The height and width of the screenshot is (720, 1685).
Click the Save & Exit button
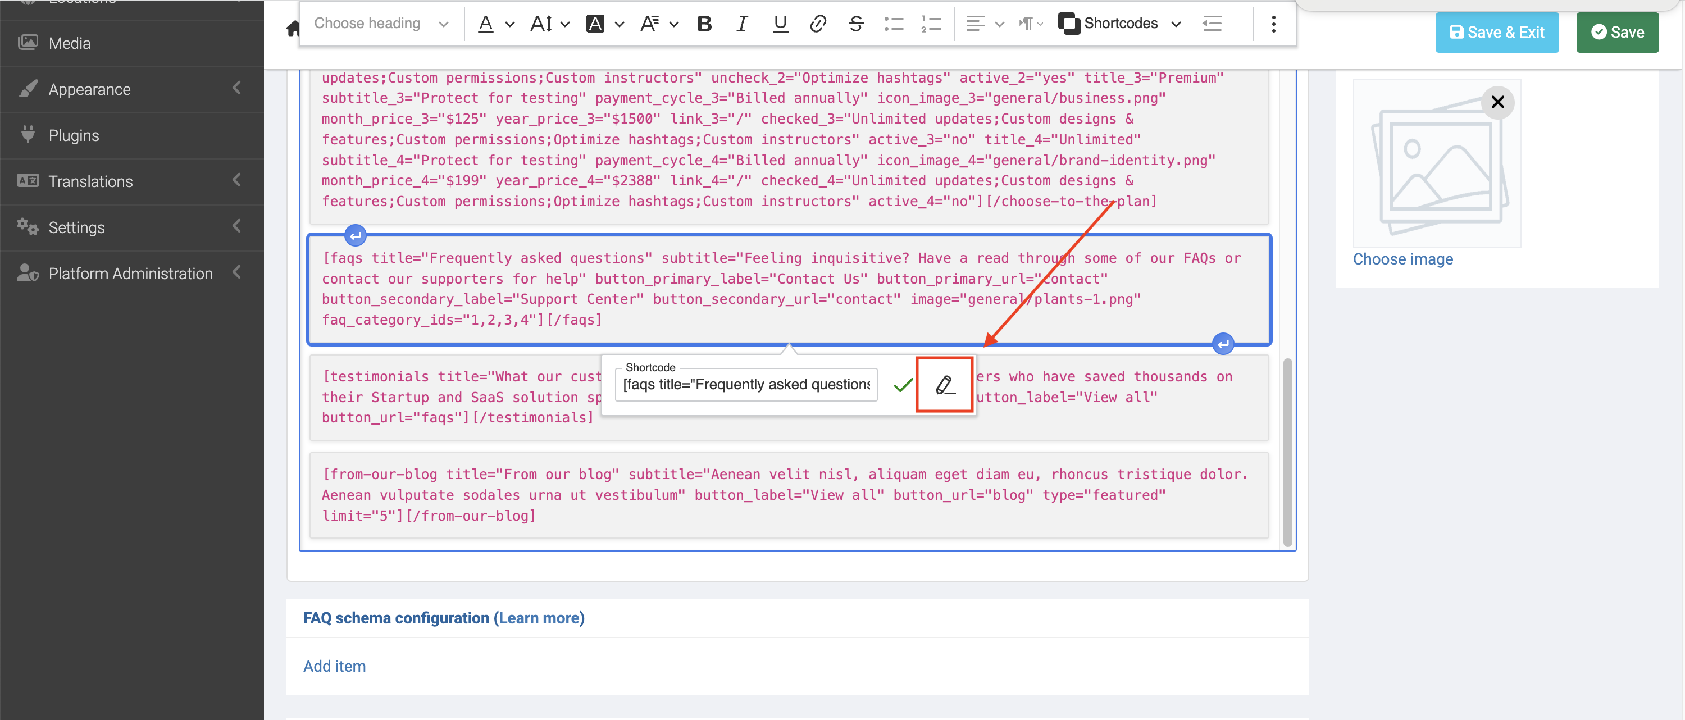tap(1497, 32)
